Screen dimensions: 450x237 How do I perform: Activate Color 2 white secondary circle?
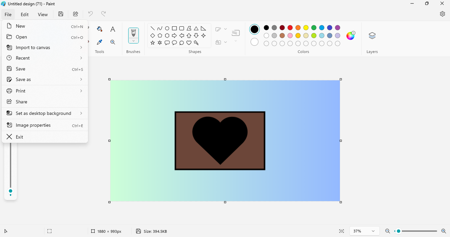click(x=255, y=42)
